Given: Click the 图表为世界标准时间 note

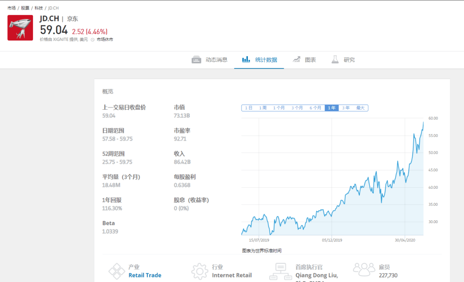Looking at the screenshot, I should click(x=261, y=251).
